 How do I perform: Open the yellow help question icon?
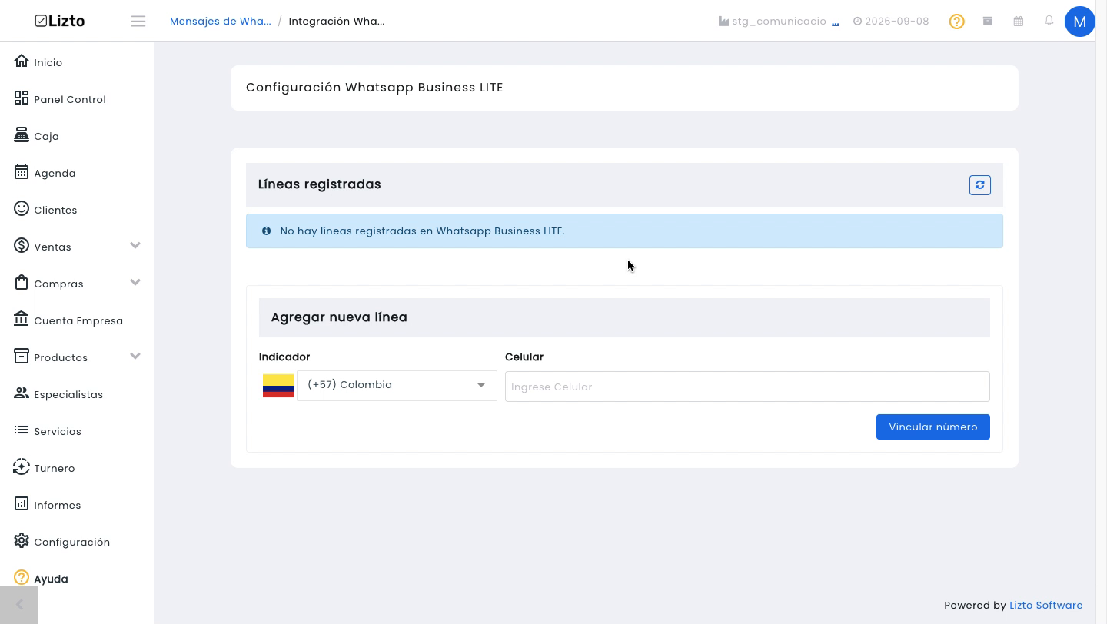pyautogui.click(x=956, y=22)
